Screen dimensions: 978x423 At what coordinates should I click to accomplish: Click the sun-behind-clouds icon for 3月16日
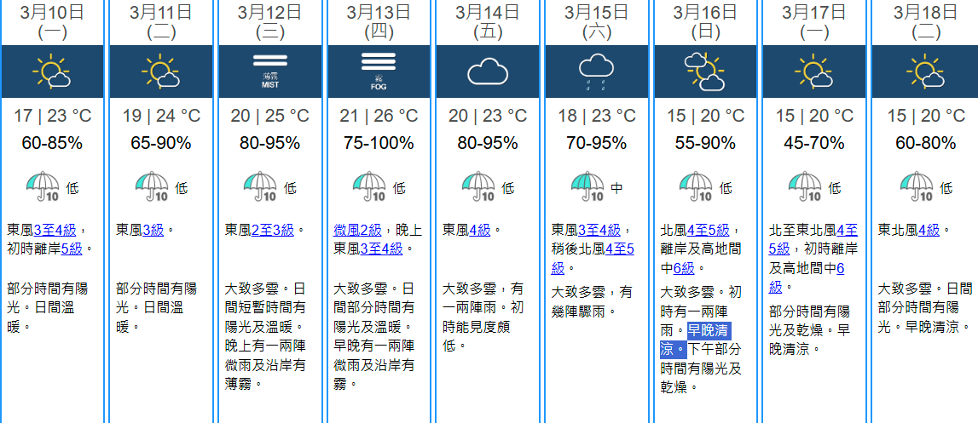704,71
